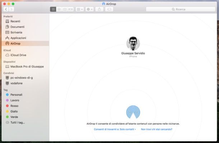Screen dimensions: 219x143
Task: Click the Giuseppe Servidio name label
Action: point(133,53)
